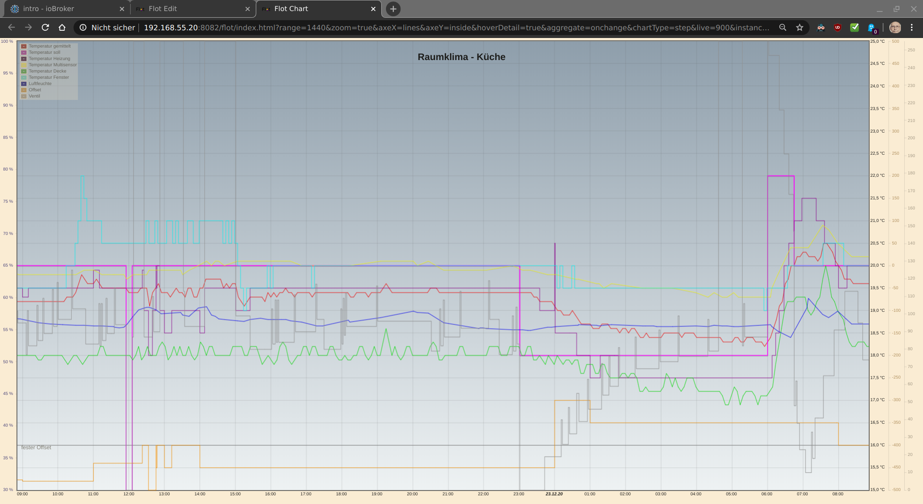Click the URL address field

click(x=457, y=27)
